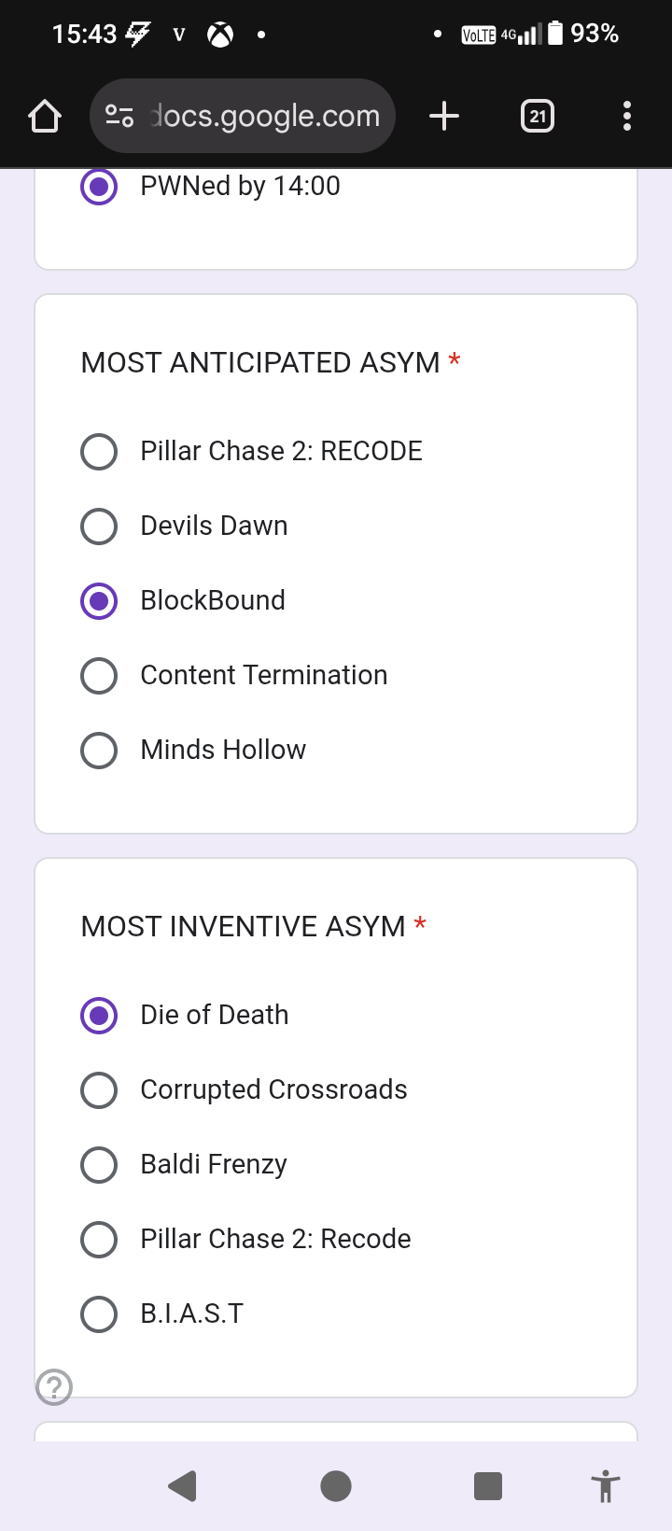Open site settings icon in address bar
This screenshot has width=672, height=1531.
pyautogui.click(x=119, y=117)
